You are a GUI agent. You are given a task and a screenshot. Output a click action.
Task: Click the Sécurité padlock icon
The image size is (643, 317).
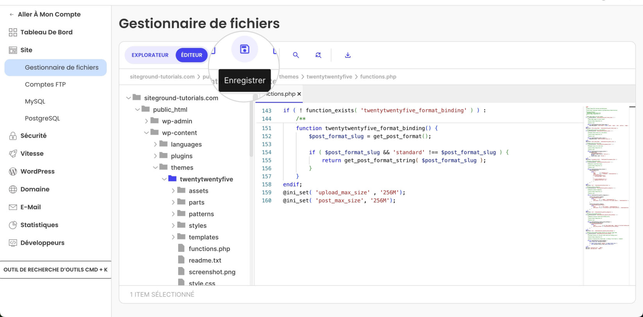[13, 135]
